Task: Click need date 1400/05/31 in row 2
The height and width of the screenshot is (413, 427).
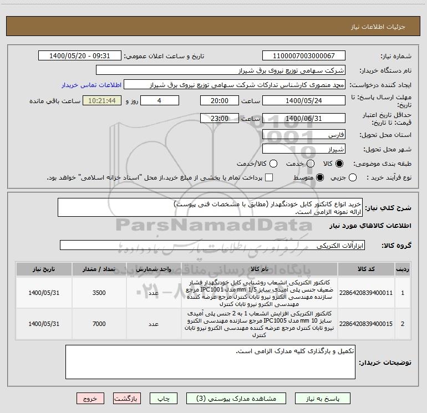Action: click(44, 324)
